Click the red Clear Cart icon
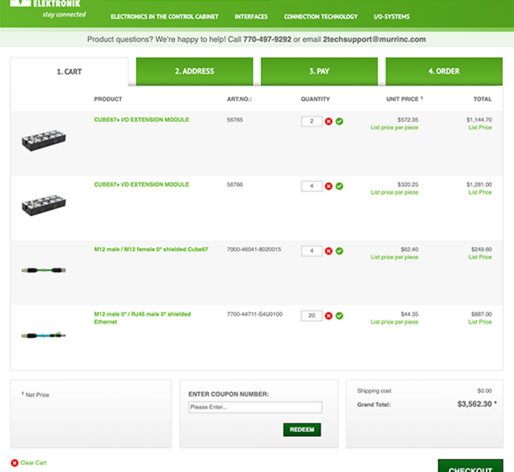 (x=14, y=463)
